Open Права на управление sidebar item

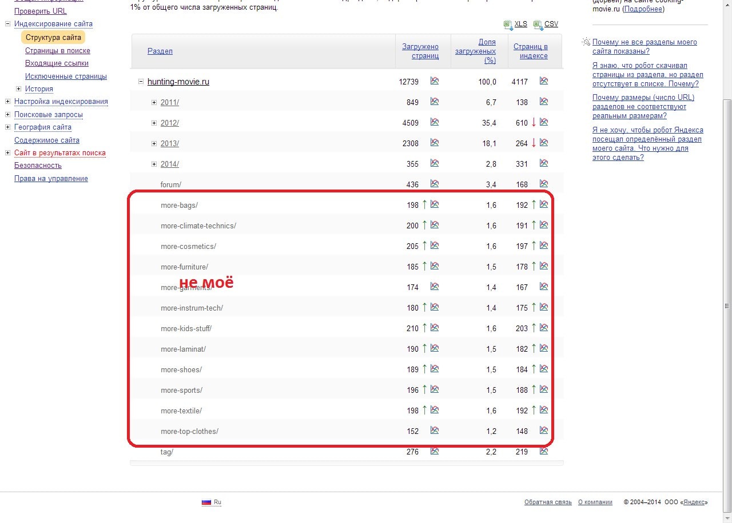51,178
